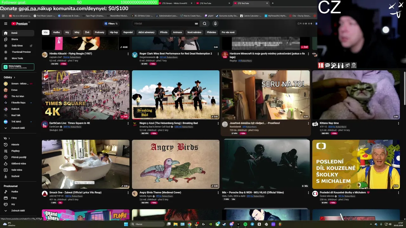Open Breaking Bad Negro y Azul thumbnail
This screenshot has width=406, height=228.
176,95
